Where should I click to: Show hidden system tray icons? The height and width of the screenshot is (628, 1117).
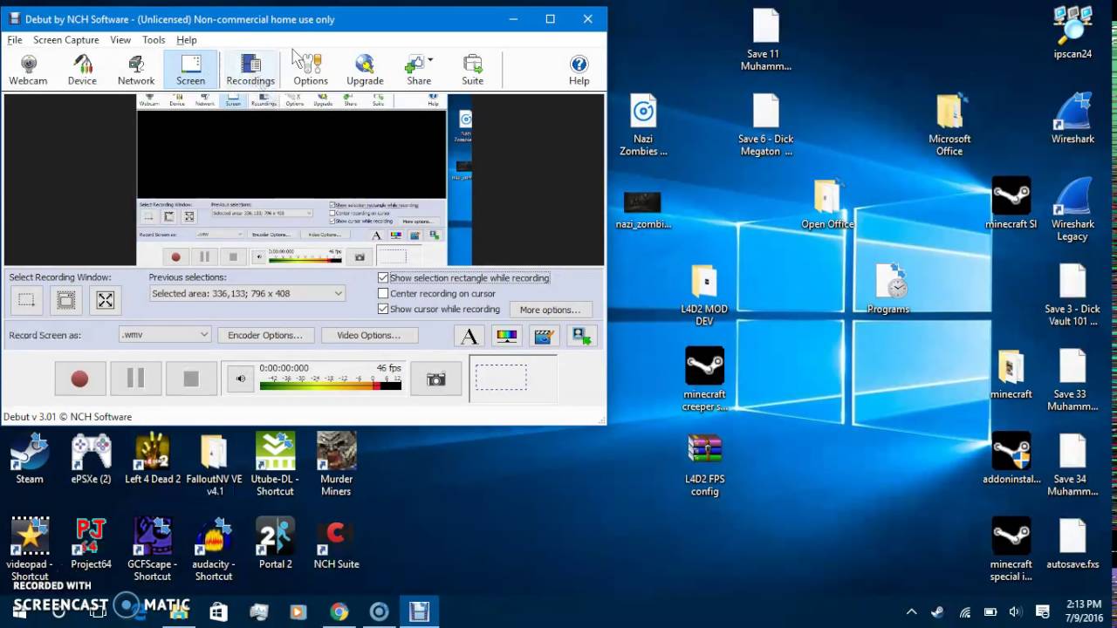[x=911, y=611]
